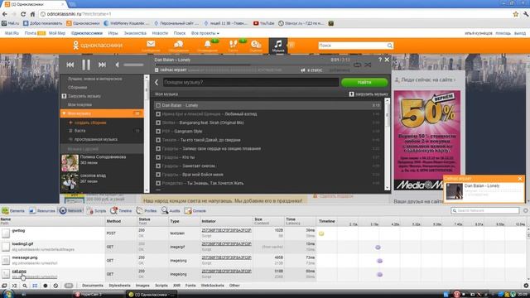Adjust the music player volume slider
The width and height of the screenshot is (530, 298).
click(133, 65)
